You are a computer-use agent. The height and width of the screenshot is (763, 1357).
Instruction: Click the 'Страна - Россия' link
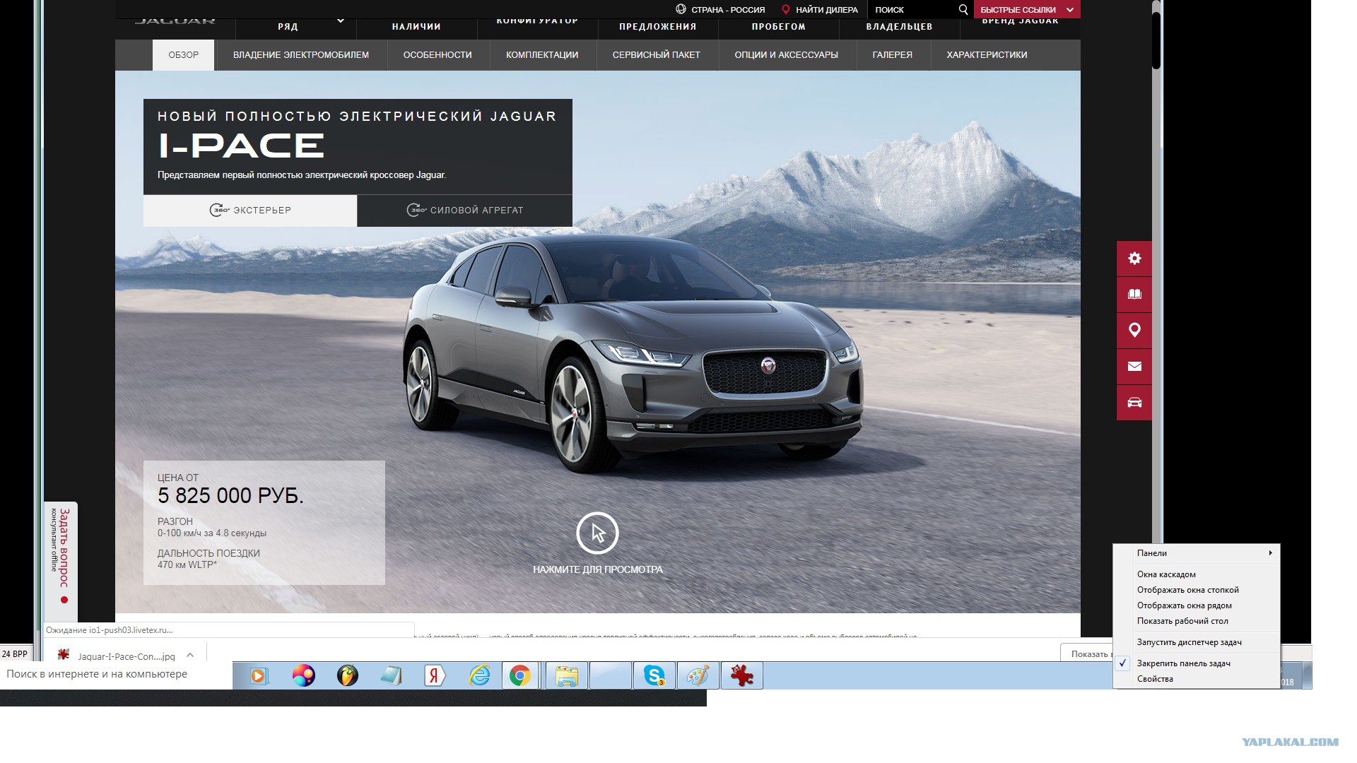(720, 10)
